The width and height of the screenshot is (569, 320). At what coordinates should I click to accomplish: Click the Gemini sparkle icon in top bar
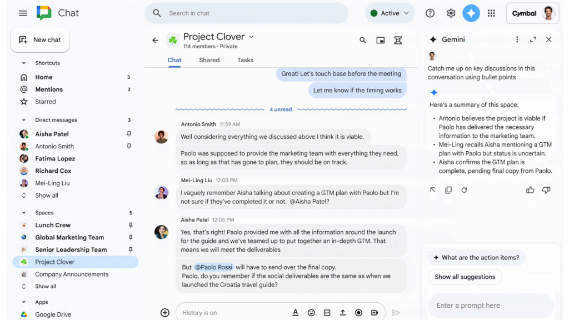pos(471,13)
